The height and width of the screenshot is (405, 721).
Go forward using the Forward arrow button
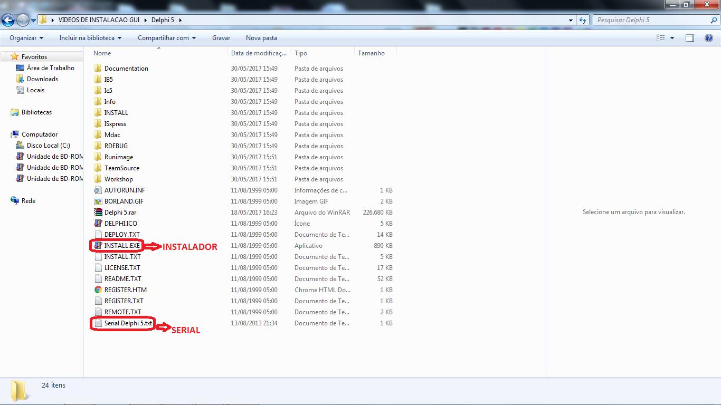tap(23, 20)
